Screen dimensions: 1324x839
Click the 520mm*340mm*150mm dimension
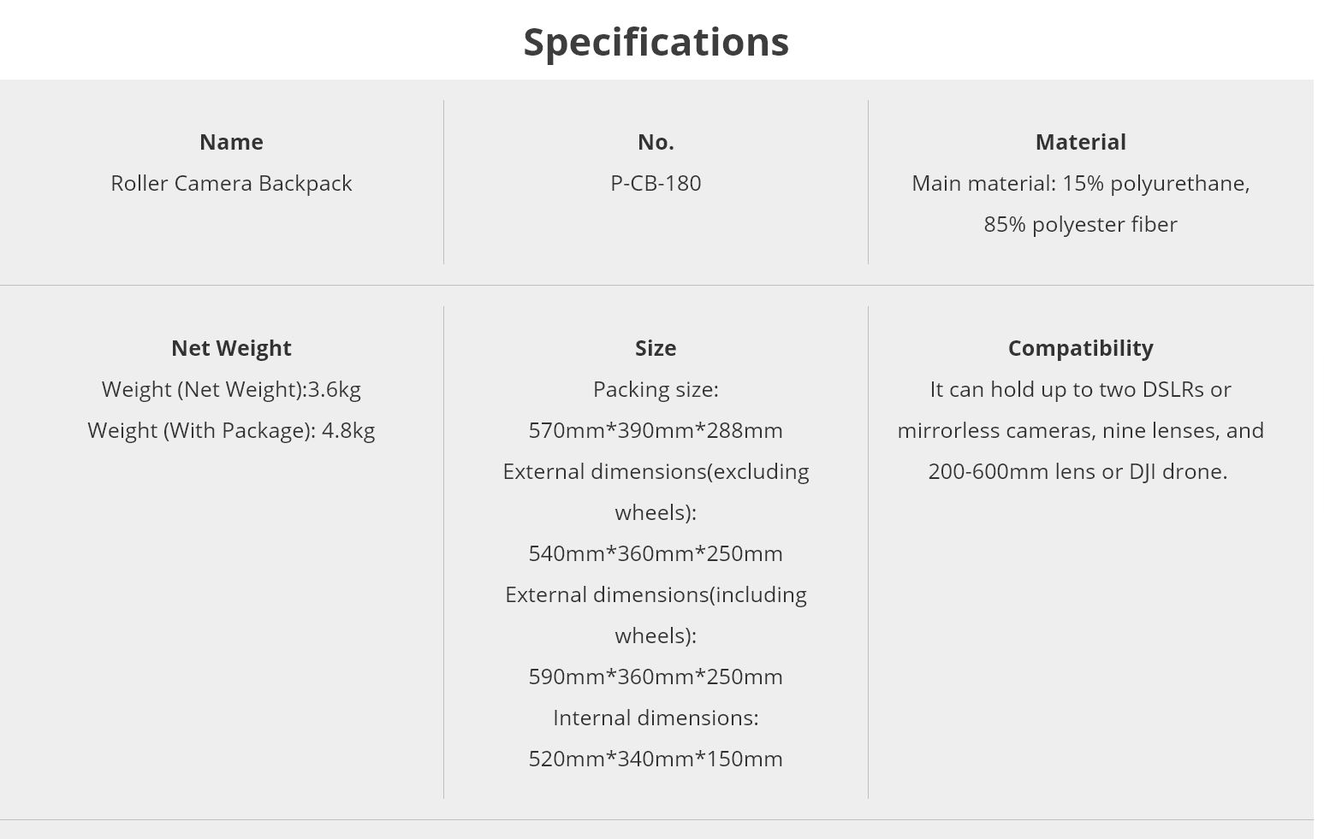[x=656, y=759]
